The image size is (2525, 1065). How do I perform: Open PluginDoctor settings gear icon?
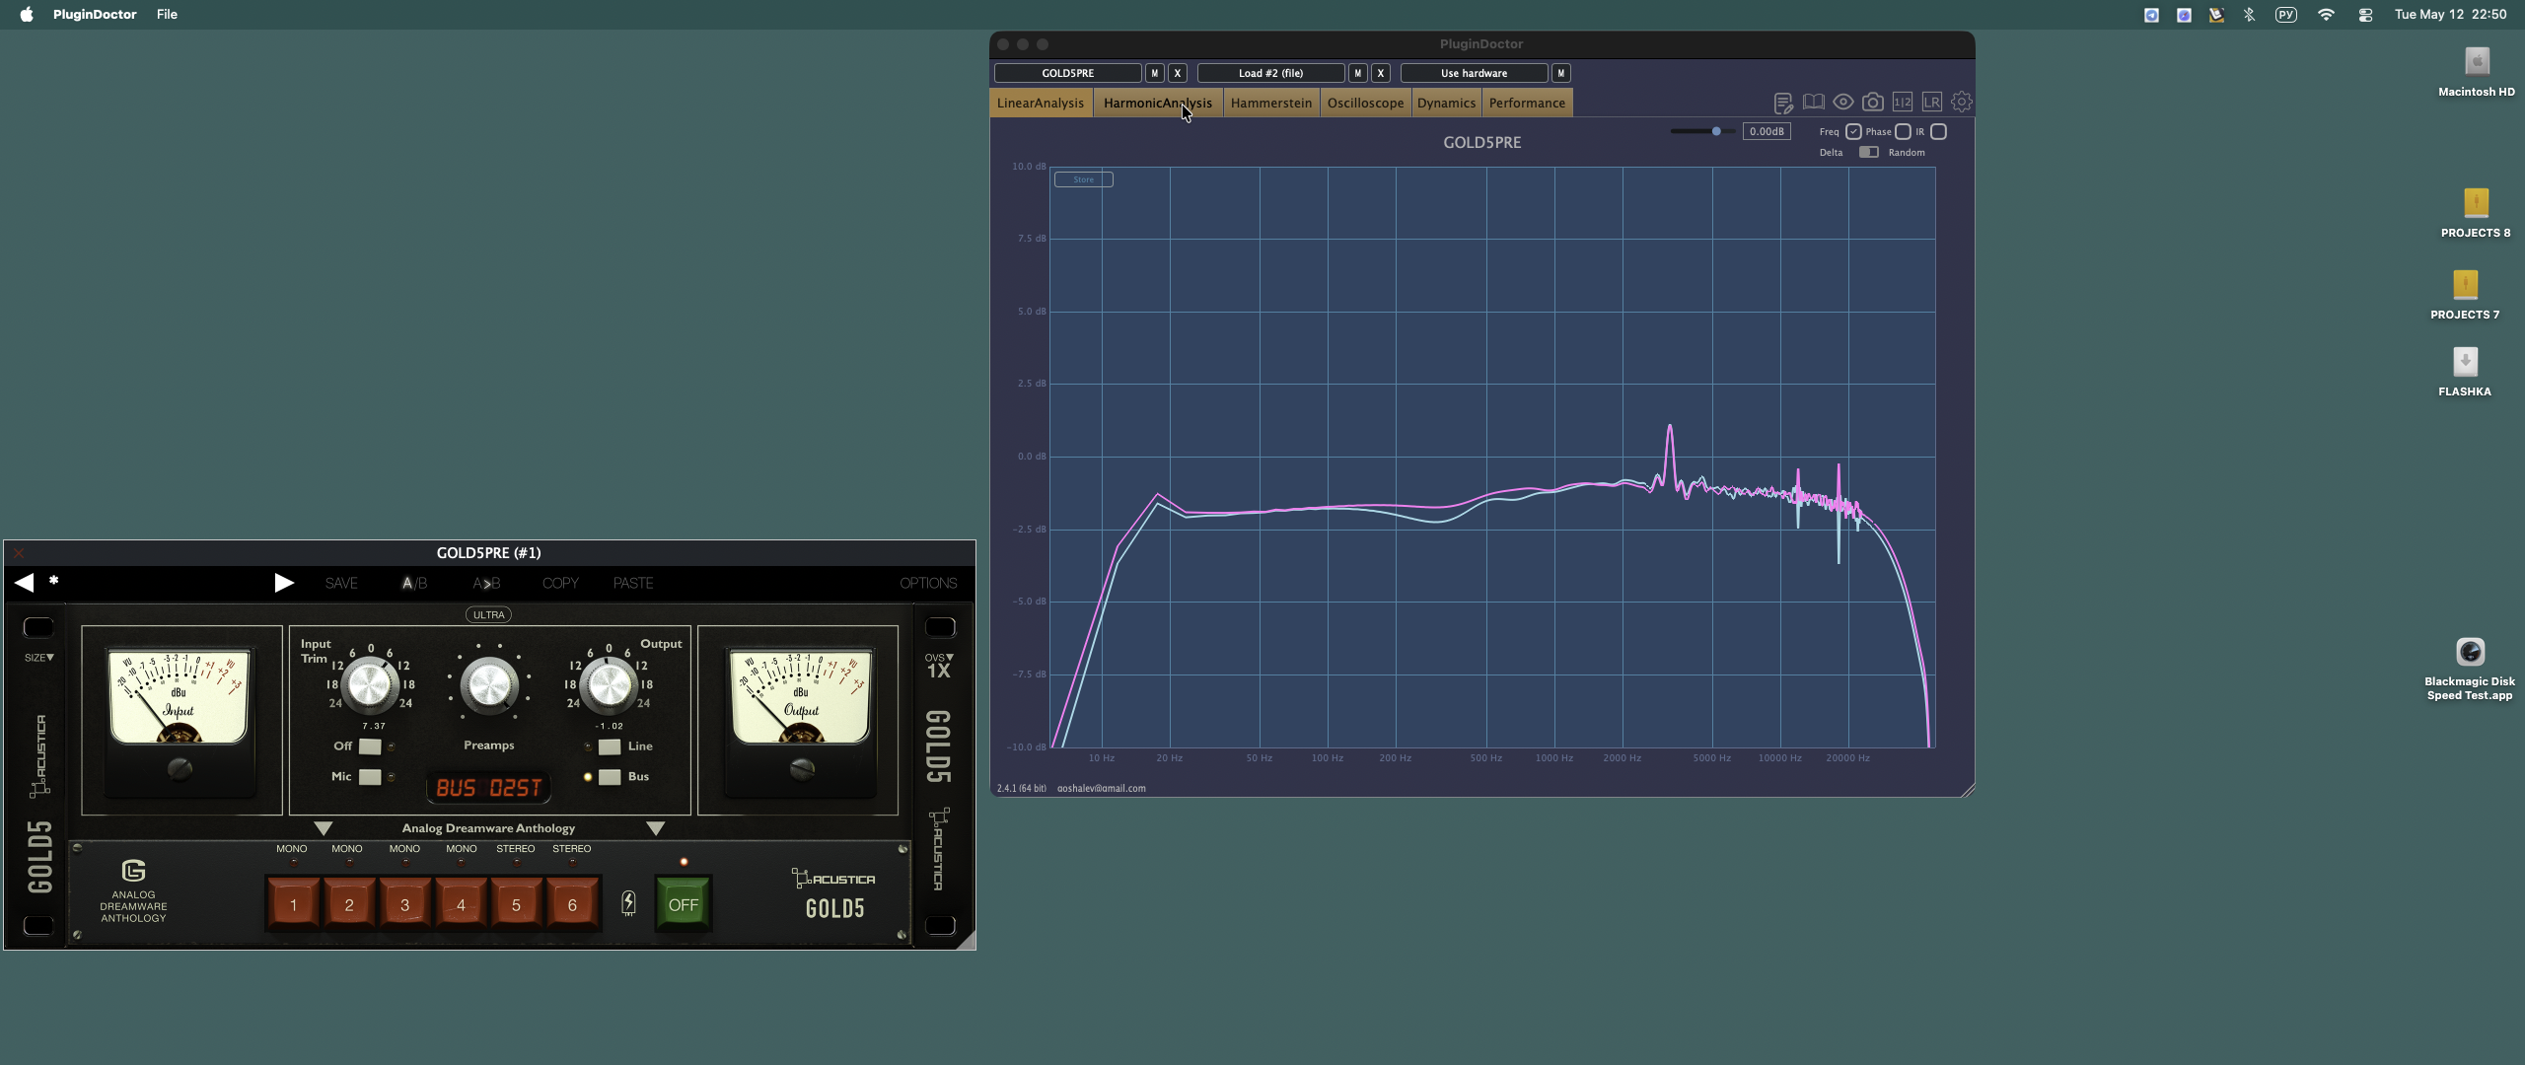point(1961,102)
